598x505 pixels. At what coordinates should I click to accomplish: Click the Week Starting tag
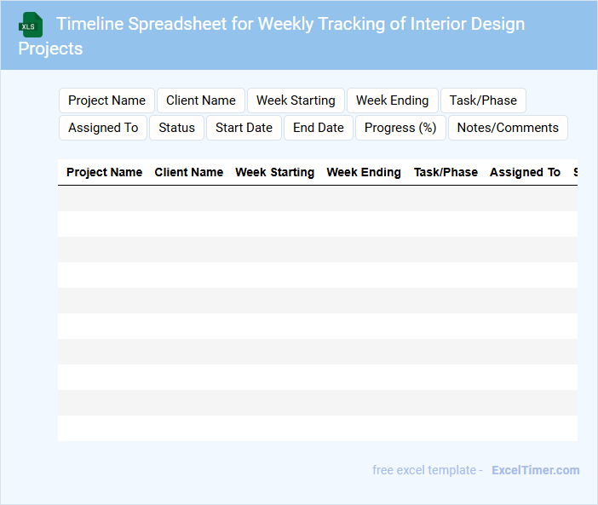click(x=296, y=100)
